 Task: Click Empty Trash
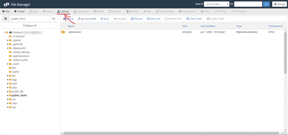(215, 19)
